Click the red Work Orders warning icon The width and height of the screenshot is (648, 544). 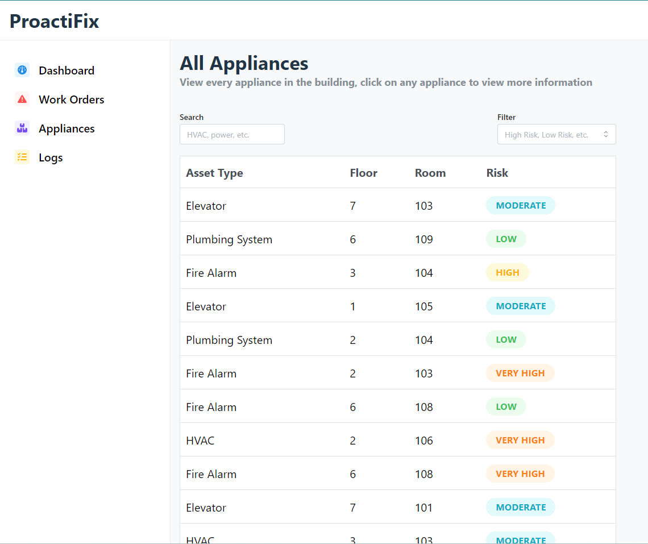(22, 99)
